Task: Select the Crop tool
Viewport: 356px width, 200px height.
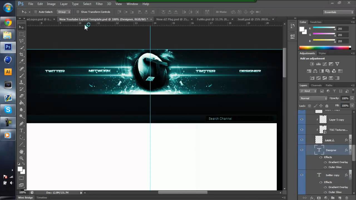Action: (x=21, y=54)
